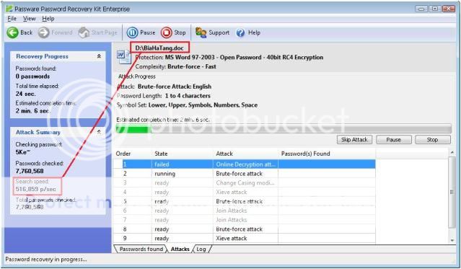Switch to the Passwords found tab
The height and width of the screenshot is (269, 461).
coord(141,249)
